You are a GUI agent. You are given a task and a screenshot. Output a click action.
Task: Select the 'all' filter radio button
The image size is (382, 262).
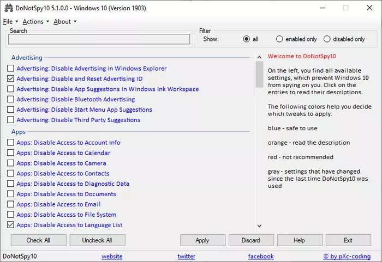246,39
